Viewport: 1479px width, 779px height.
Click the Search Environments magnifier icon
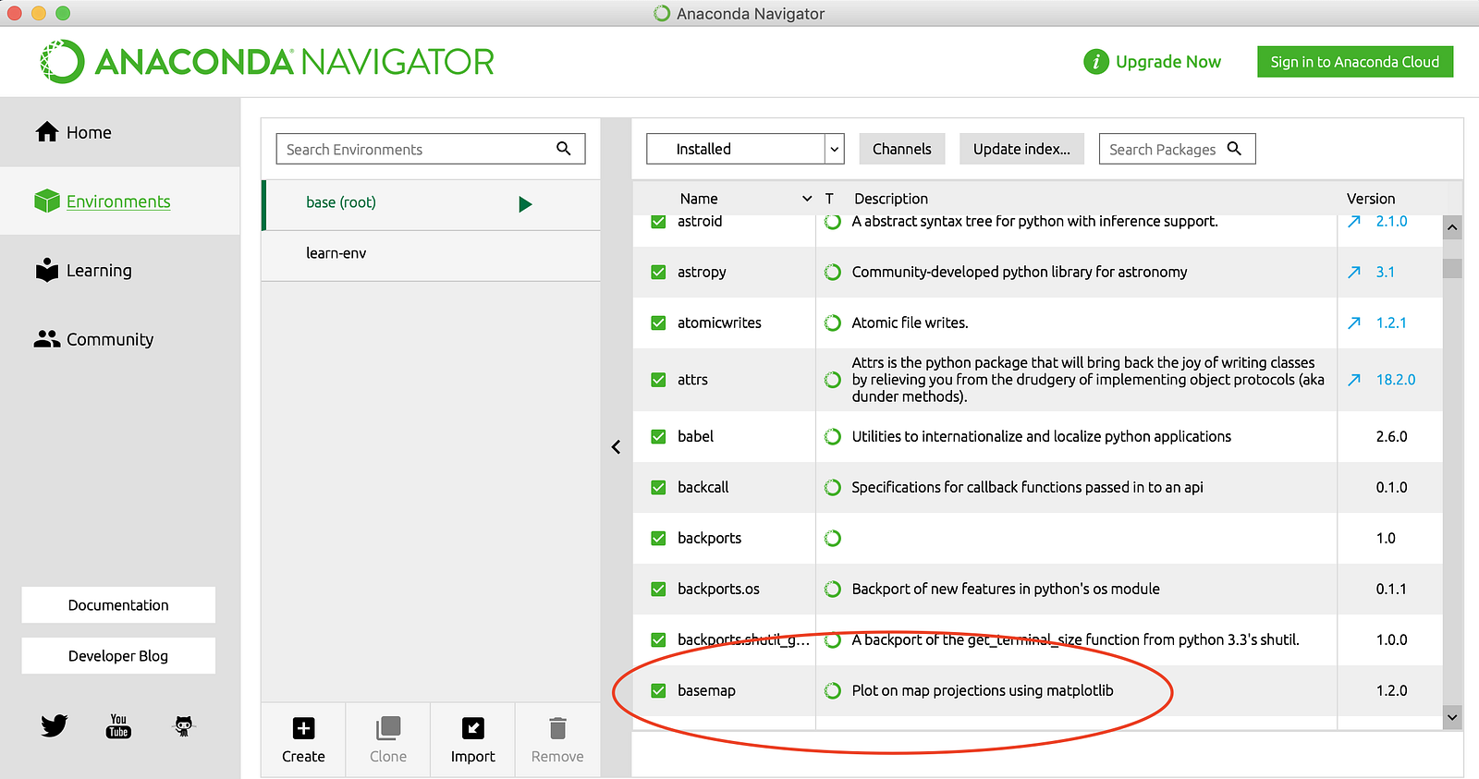coord(564,149)
